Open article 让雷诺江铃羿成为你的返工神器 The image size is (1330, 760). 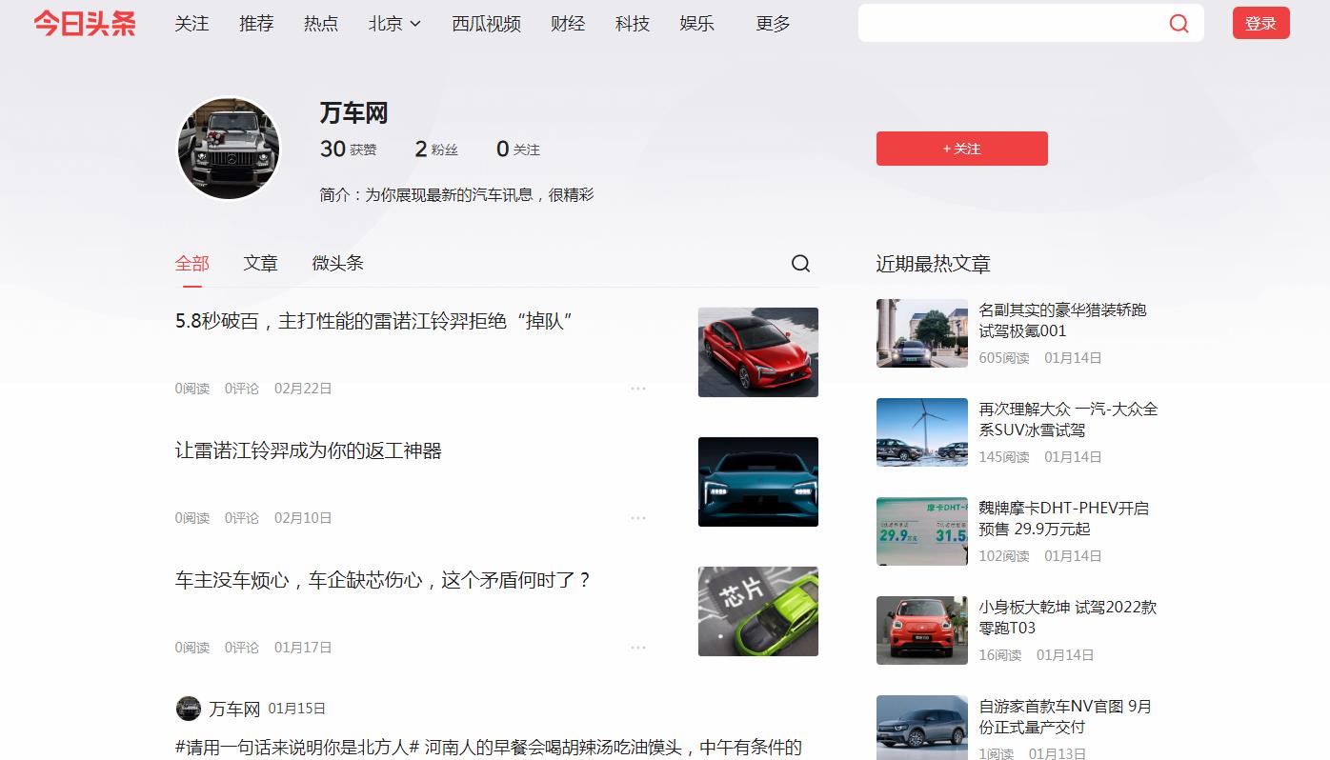[309, 451]
